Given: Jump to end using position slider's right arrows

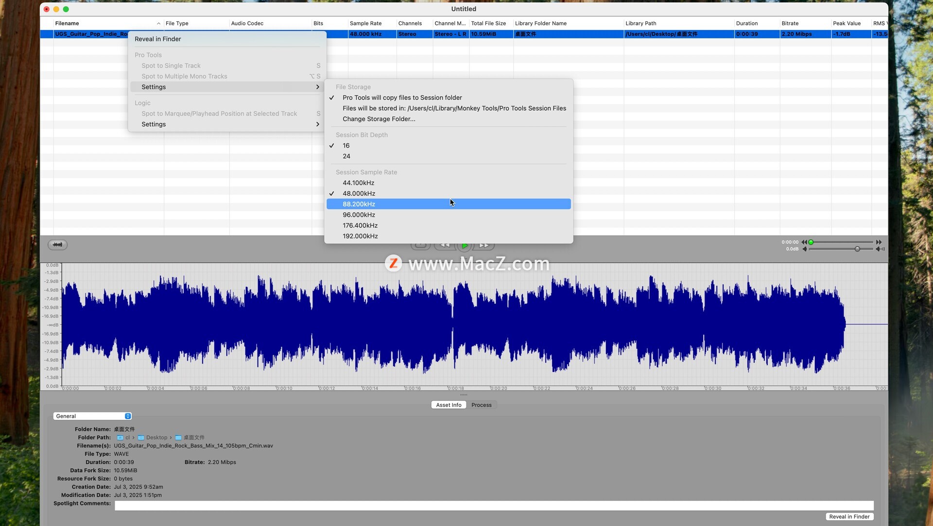Looking at the screenshot, I should [x=879, y=242].
